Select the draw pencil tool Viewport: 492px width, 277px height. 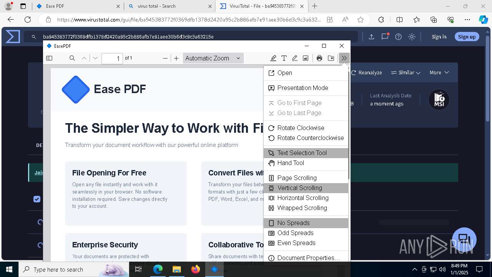tap(295, 58)
